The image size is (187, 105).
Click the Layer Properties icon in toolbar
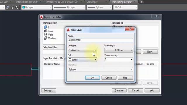(x=8, y=7)
